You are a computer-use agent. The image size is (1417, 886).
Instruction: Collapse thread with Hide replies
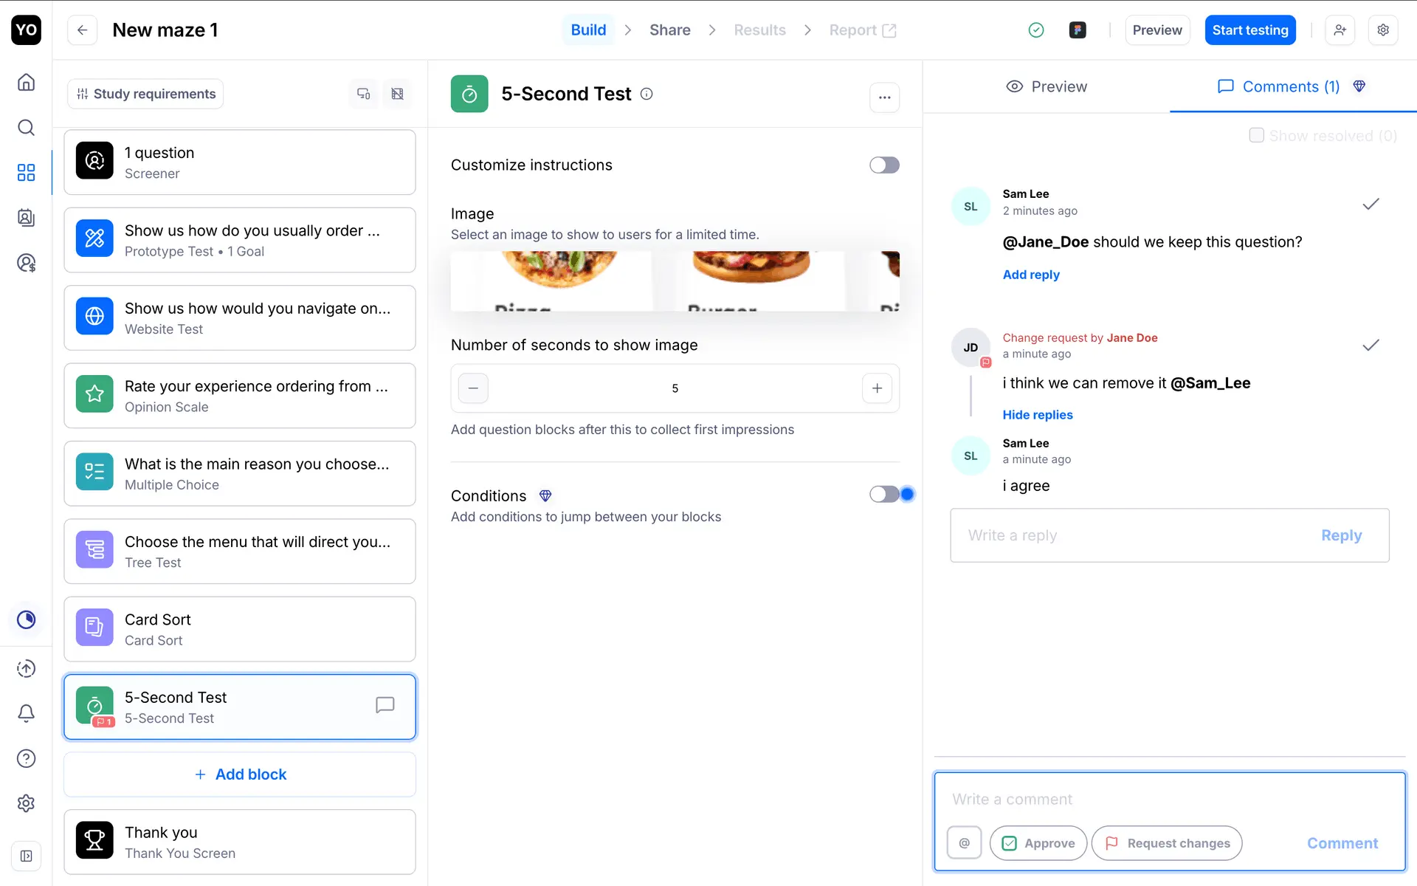click(1037, 415)
